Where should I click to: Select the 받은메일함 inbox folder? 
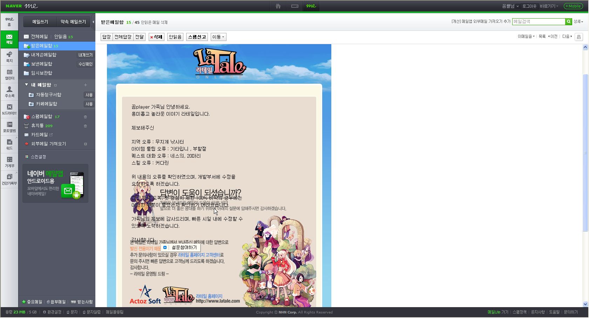point(41,46)
